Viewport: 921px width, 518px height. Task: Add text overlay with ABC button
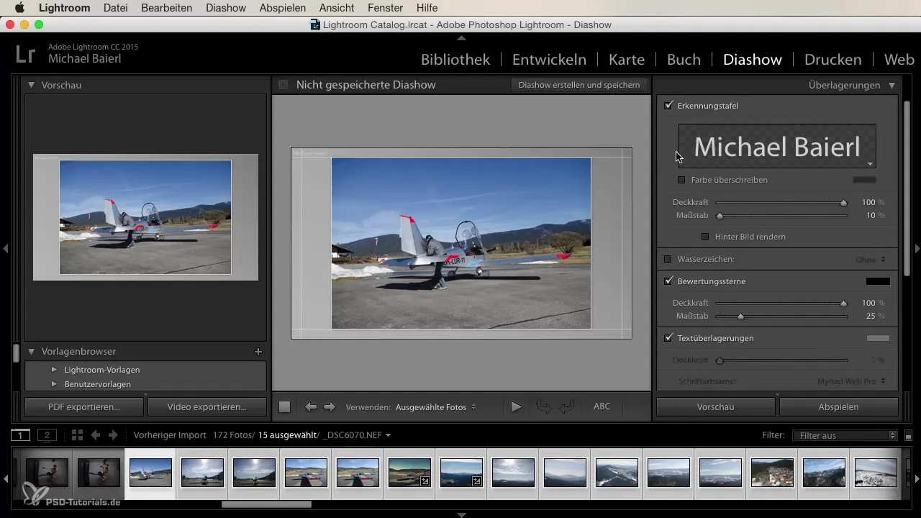[x=602, y=406]
